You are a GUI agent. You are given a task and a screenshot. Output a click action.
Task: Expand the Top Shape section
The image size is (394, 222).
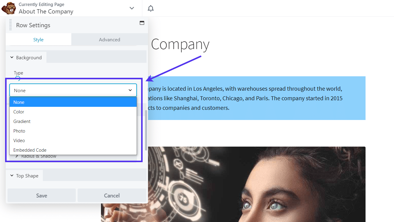(x=27, y=176)
